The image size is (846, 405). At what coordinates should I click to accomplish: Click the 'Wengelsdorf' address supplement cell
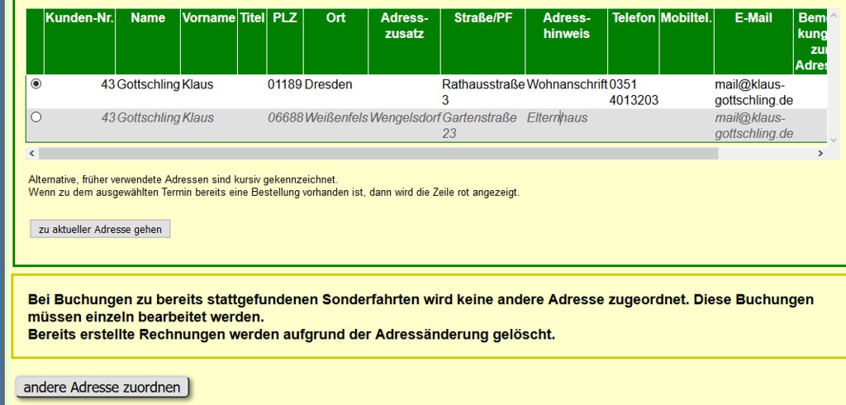click(405, 117)
